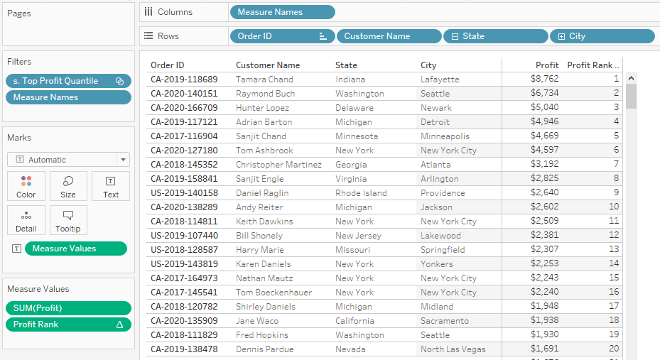Click the Profit column header
660x360 pixels.
point(547,65)
